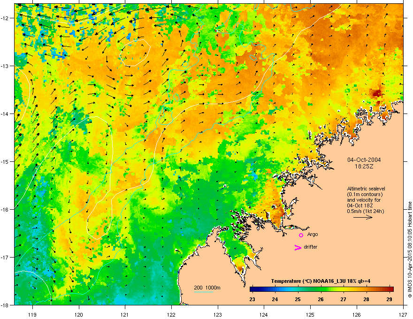
Task: Click the 'Argo' legend label
Action: [x=313, y=234]
